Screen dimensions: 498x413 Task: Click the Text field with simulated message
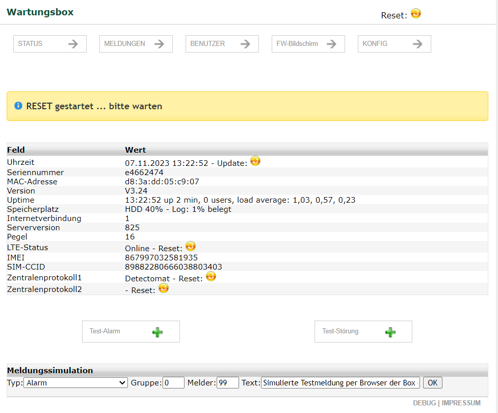point(340,383)
